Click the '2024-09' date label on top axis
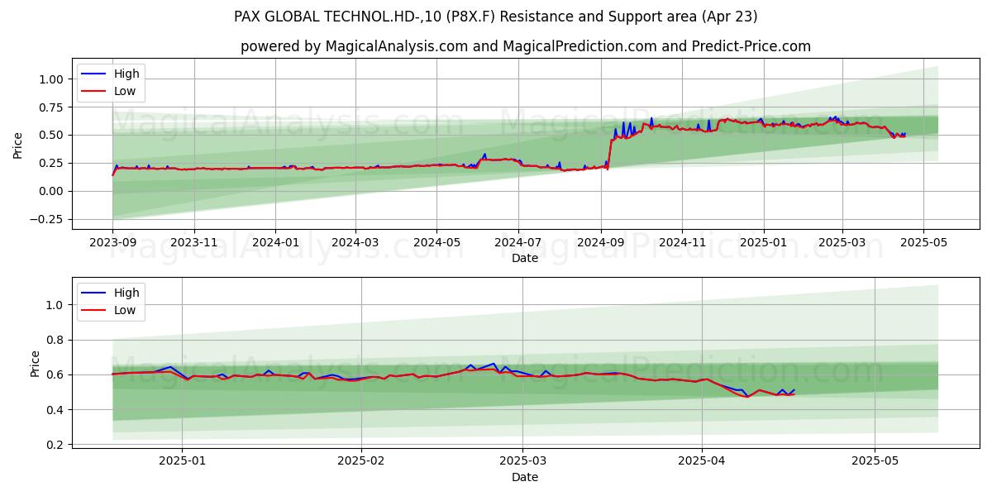 click(600, 242)
